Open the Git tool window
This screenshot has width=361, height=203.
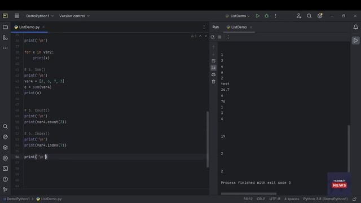coord(5,189)
